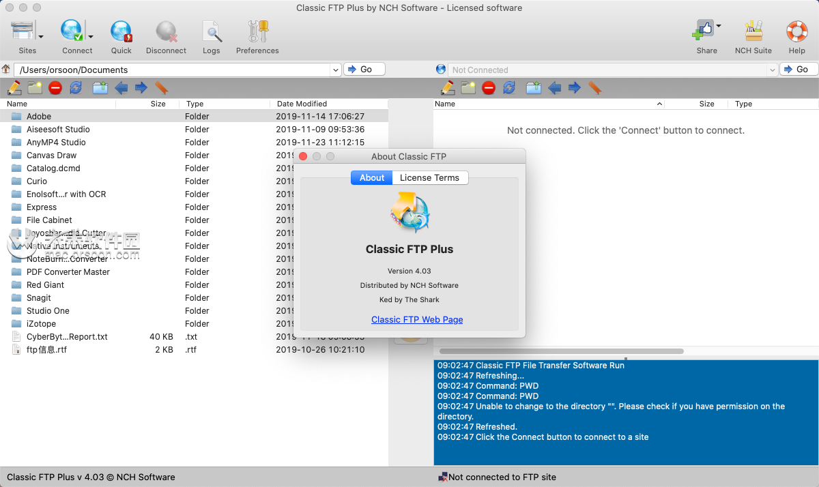Click the Disconnect toolbar icon
Viewport: 819px width, 487px height.
pos(166,31)
